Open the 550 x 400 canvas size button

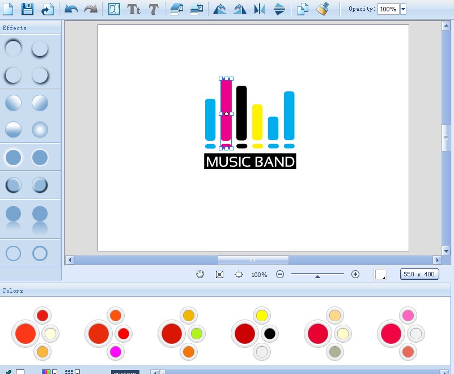point(419,274)
